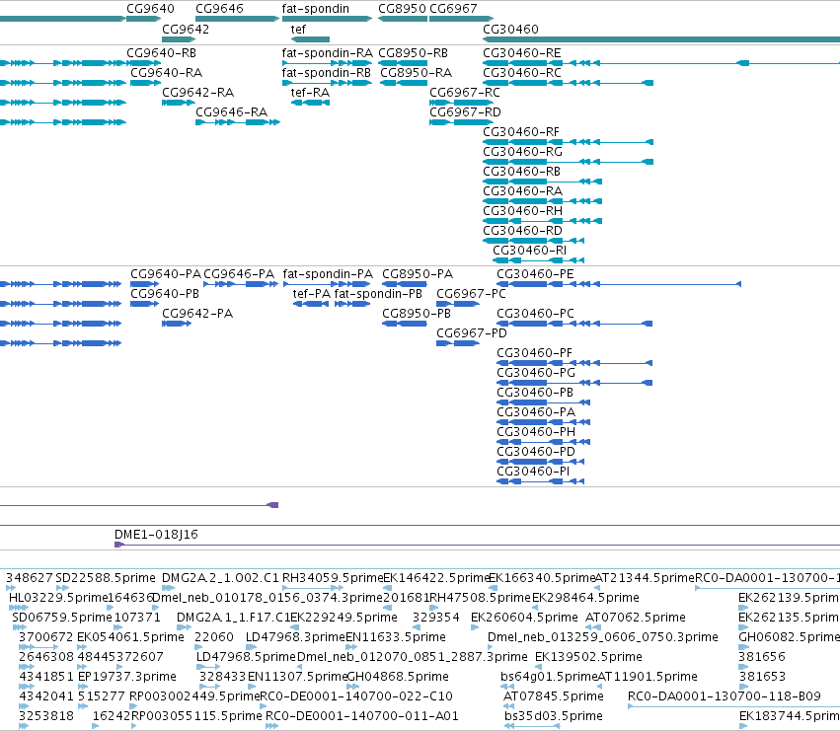This screenshot has height=731, width=840.
Task: Click the tef-RA transcript label
Action: click(x=310, y=93)
